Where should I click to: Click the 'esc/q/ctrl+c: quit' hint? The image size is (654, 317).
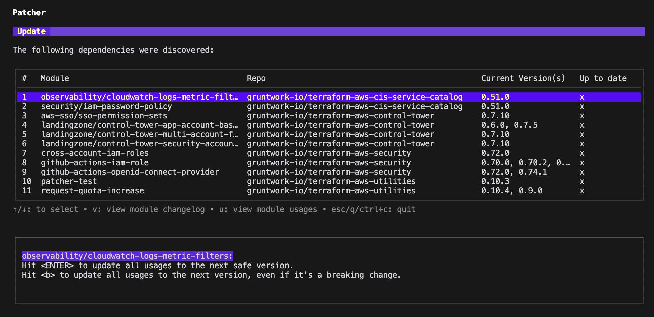click(x=373, y=209)
